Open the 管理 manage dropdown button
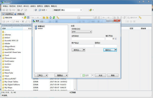This screenshot has height=98, width=153. [61, 75]
